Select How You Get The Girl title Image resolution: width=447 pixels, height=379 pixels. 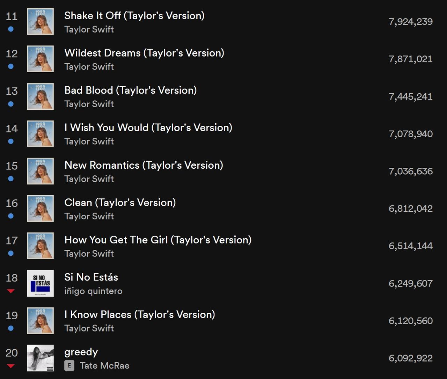tap(158, 240)
